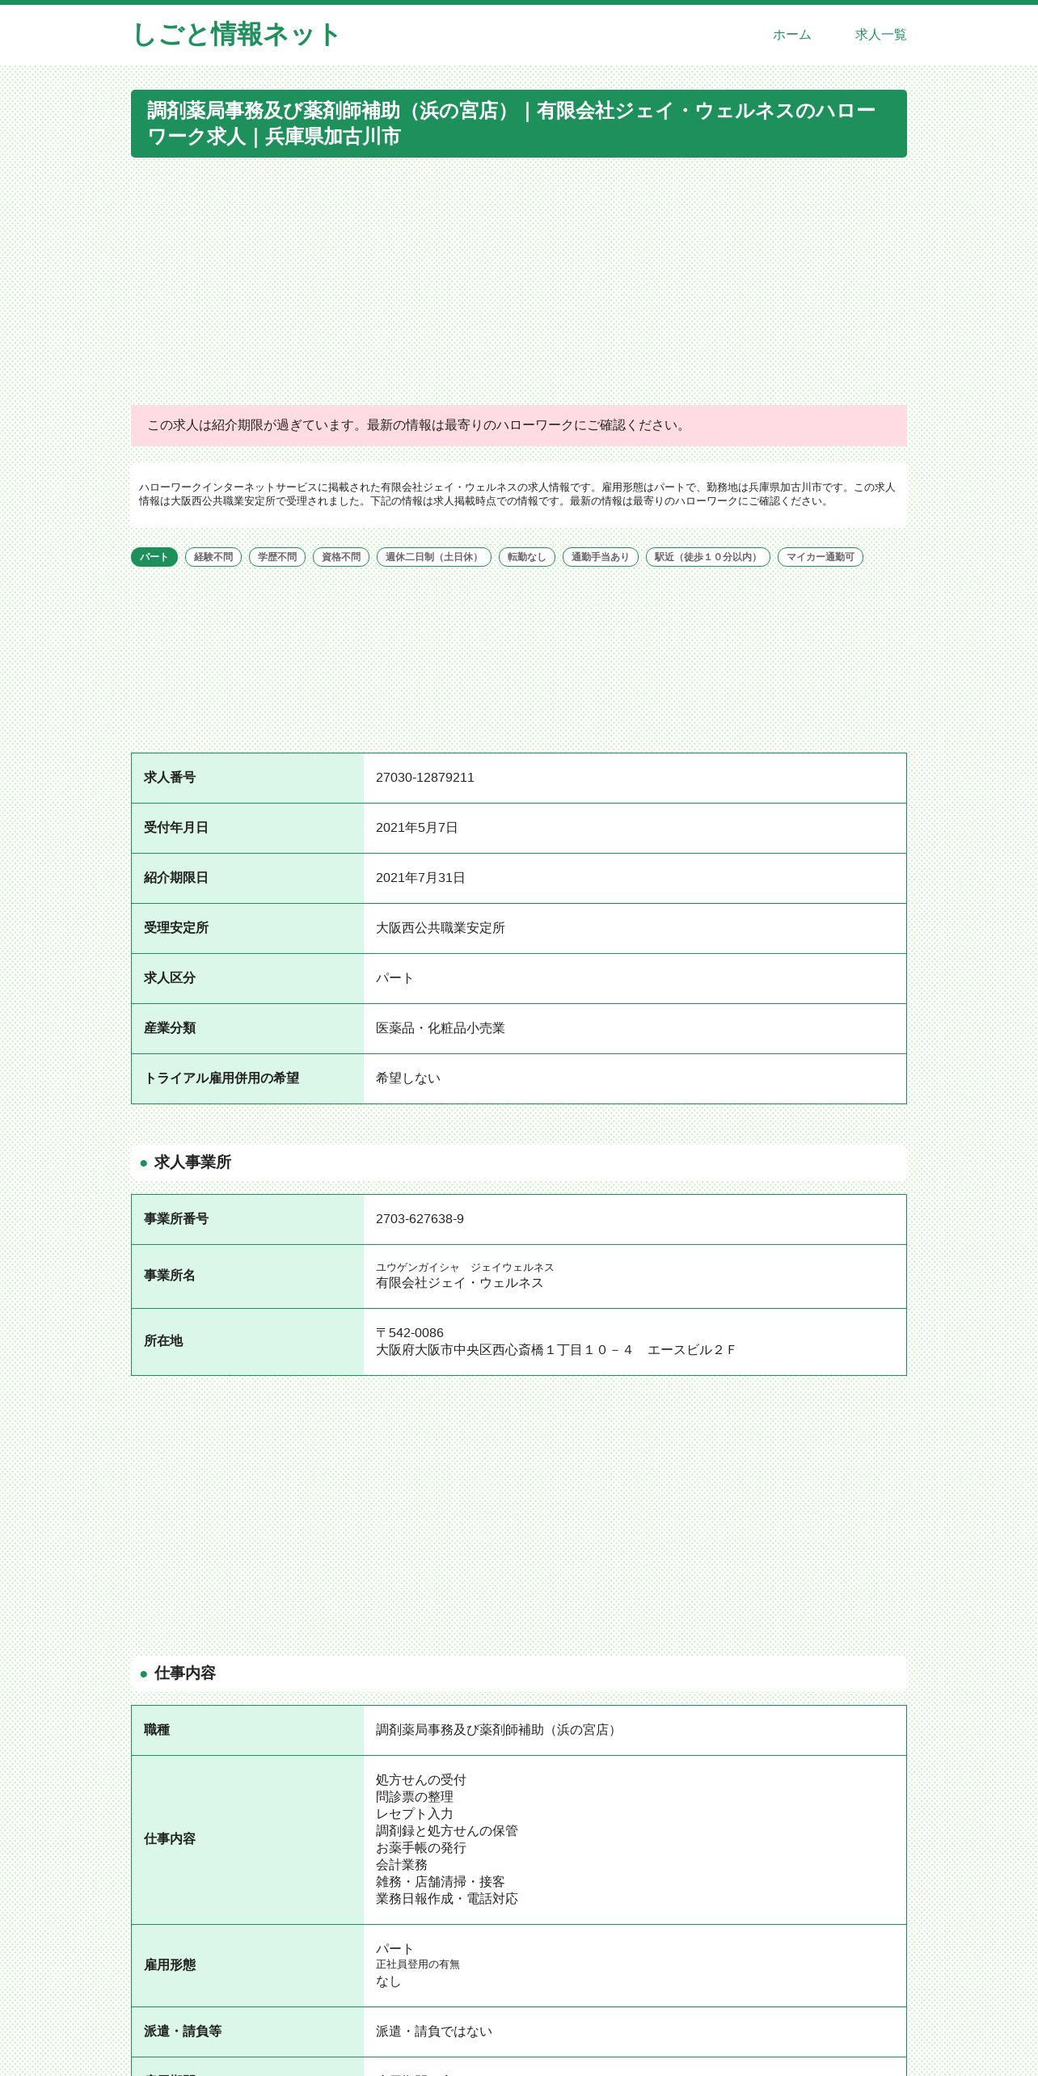The width and height of the screenshot is (1038, 2076).
Task: Click the パート value in 求人区分 row
Action: click(x=395, y=978)
